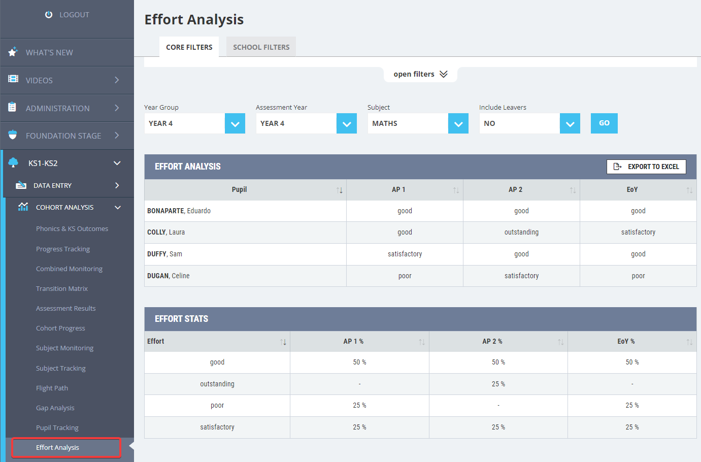The image size is (701, 462).
Task: Click the Videos film icon
Action: click(13, 79)
